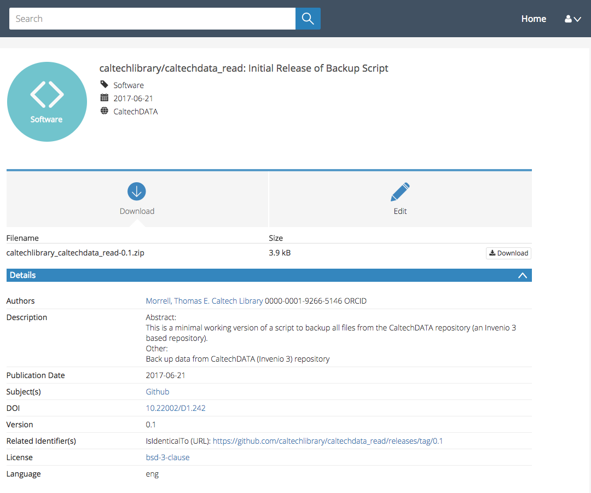Screen dimensions: 591x493
Task: Click the License field label
Action: coord(20,457)
